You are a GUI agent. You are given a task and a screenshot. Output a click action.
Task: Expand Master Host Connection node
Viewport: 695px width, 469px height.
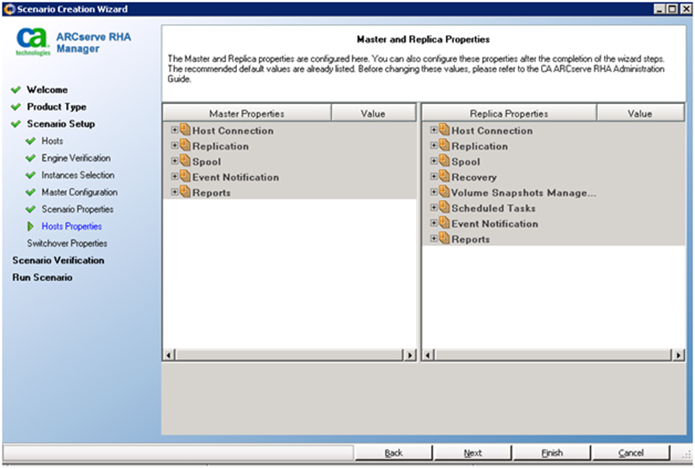[x=175, y=130]
